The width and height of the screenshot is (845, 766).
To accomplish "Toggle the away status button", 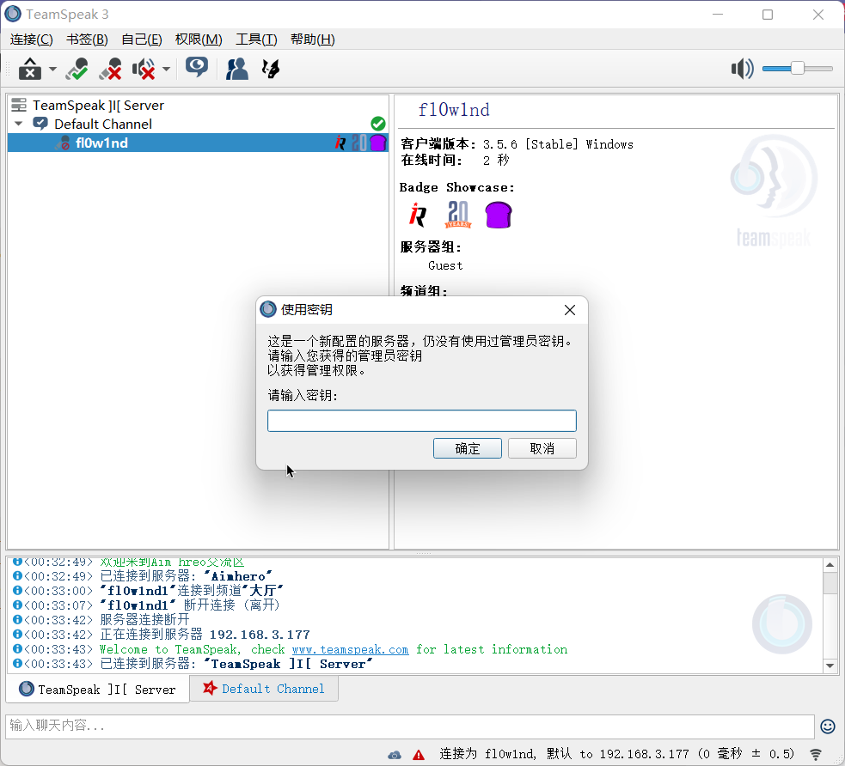I will coord(30,69).
